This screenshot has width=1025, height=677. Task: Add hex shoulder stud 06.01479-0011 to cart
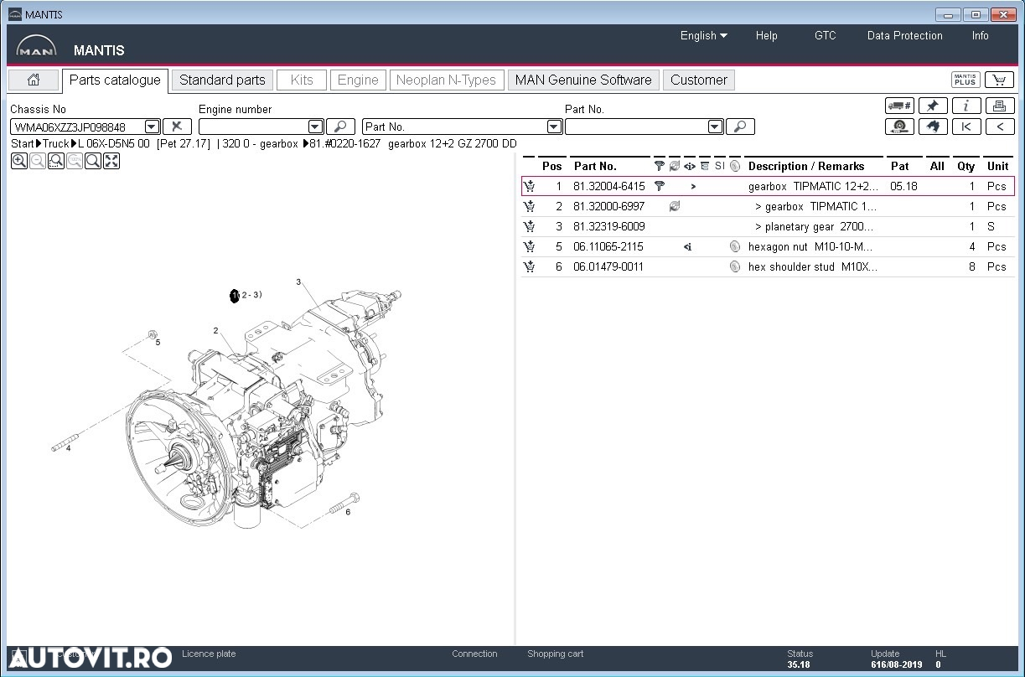click(x=529, y=266)
